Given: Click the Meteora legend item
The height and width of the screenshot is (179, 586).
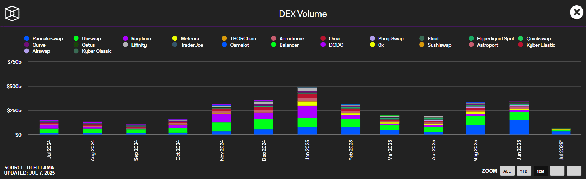Looking at the screenshot, I should coord(189,38).
